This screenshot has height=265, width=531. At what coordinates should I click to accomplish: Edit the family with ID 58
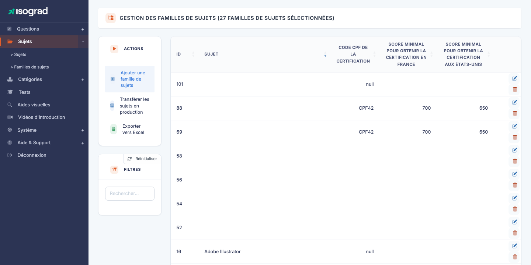pyautogui.click(x=515, y=150)
